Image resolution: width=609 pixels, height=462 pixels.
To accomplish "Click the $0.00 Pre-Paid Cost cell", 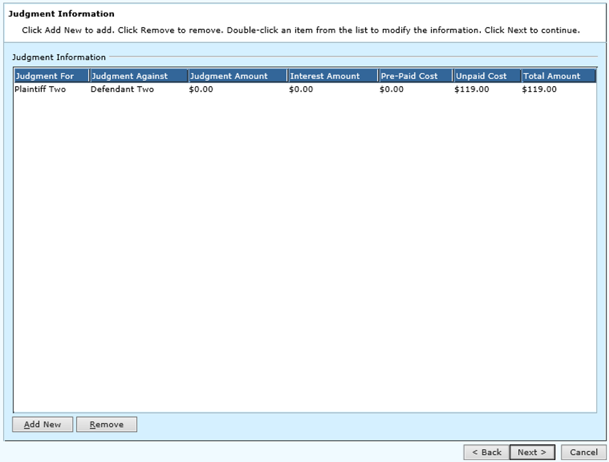I will click(x=392, y=89).
